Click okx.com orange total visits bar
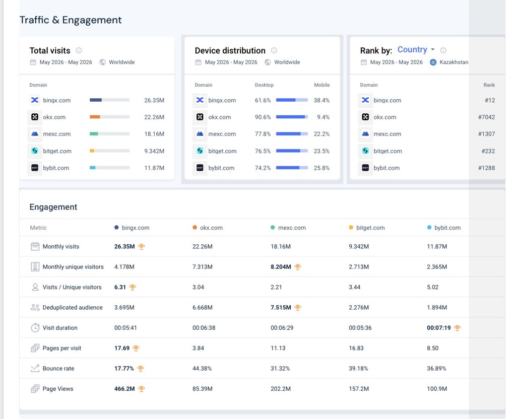The height and width of the screenshot is (419, 516). (x=95, y=117)
